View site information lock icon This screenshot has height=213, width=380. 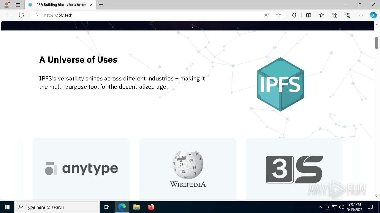[x=37, y=15]
